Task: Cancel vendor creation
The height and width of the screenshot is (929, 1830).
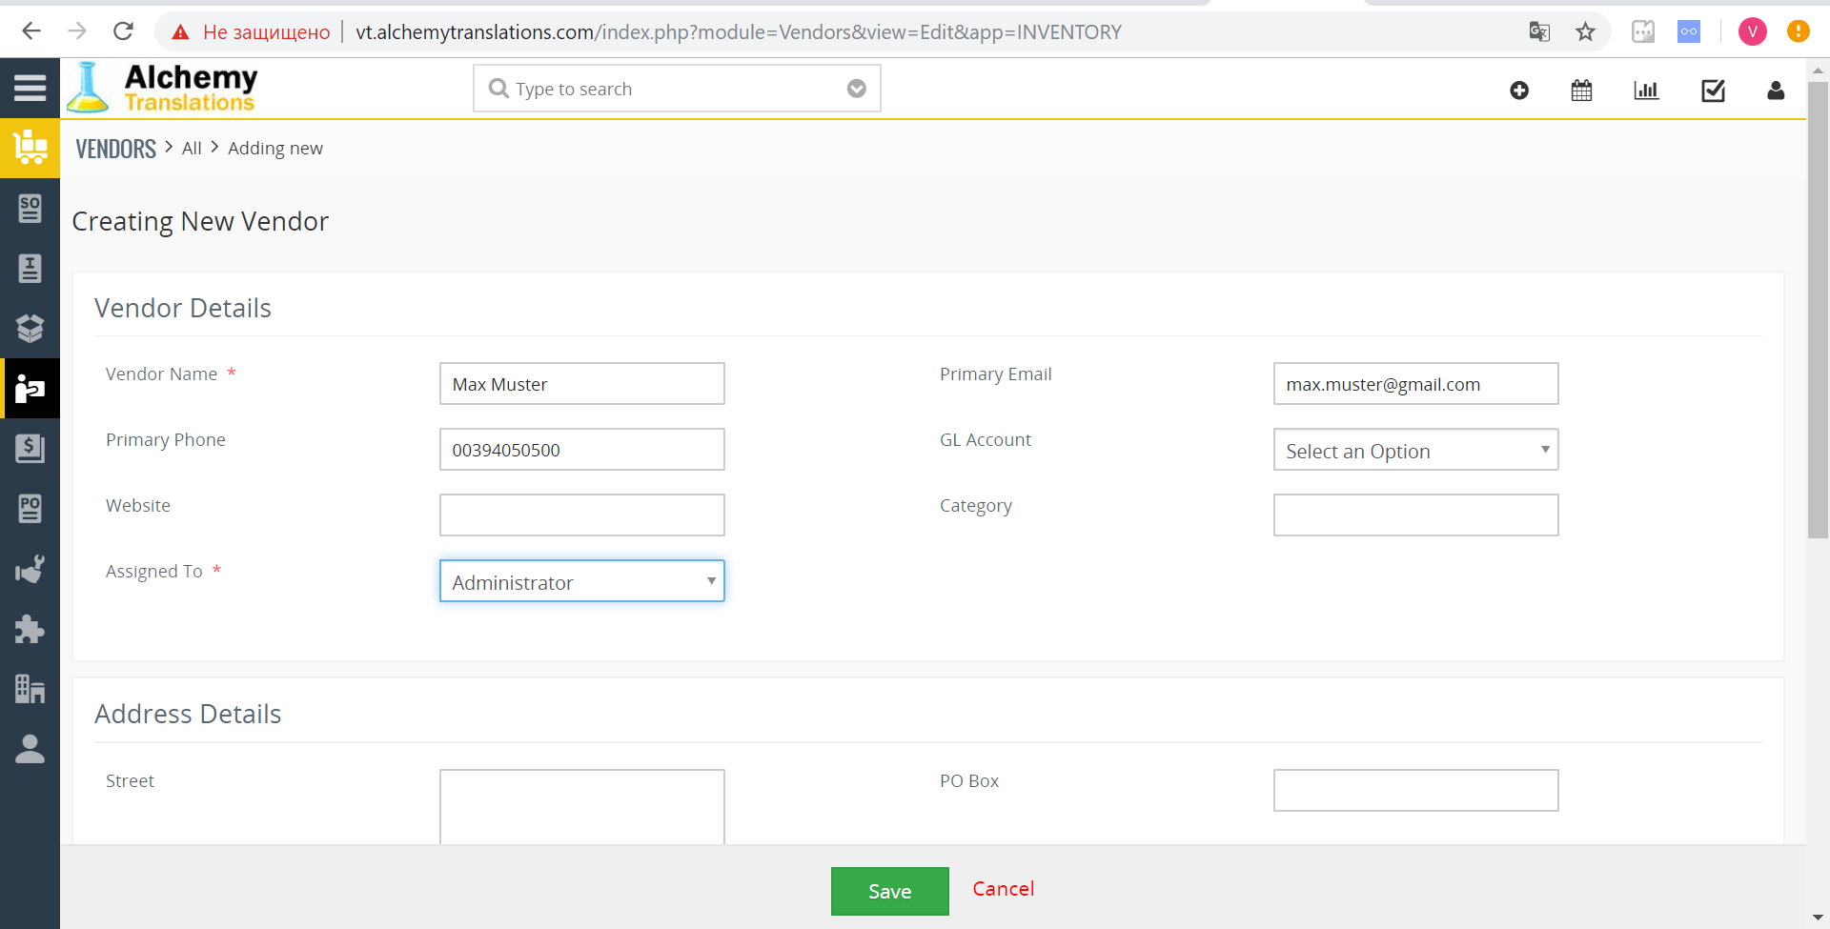Action: coord(1003,889)
